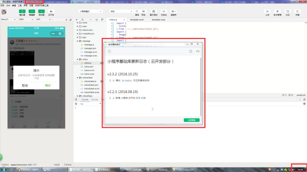Open the 工具 menu
307x172 pixels.
click(20, 5)
